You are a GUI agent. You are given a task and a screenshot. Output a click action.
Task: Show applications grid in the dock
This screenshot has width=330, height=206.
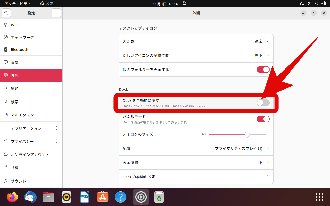[x=319, y=197]
